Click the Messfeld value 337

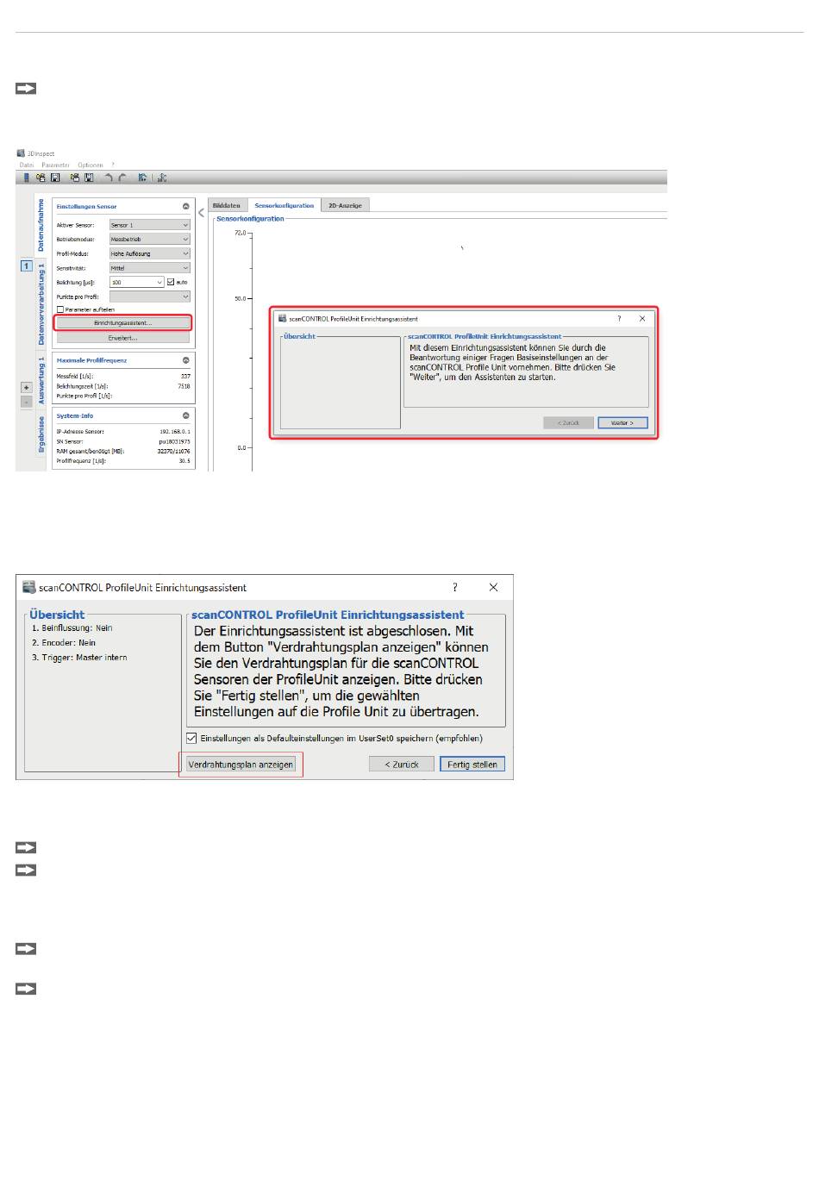click(x=185, y=376)
